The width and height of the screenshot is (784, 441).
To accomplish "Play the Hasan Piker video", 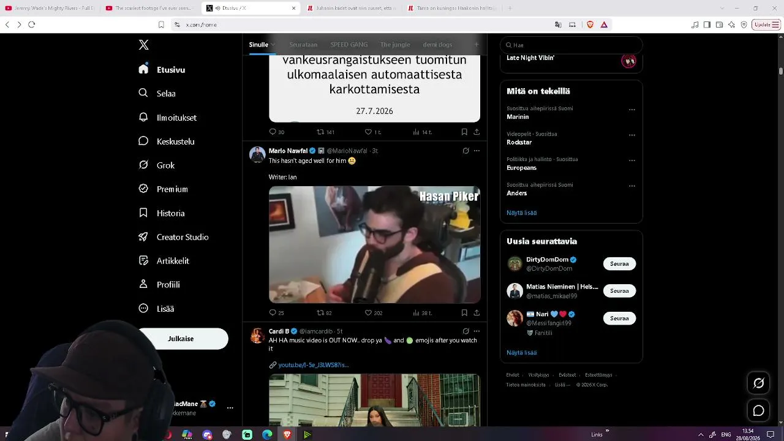I will pos(374,244).
